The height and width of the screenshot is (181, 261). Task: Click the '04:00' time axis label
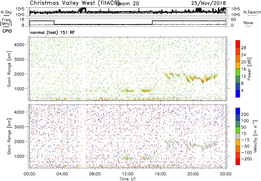[62, 174]
